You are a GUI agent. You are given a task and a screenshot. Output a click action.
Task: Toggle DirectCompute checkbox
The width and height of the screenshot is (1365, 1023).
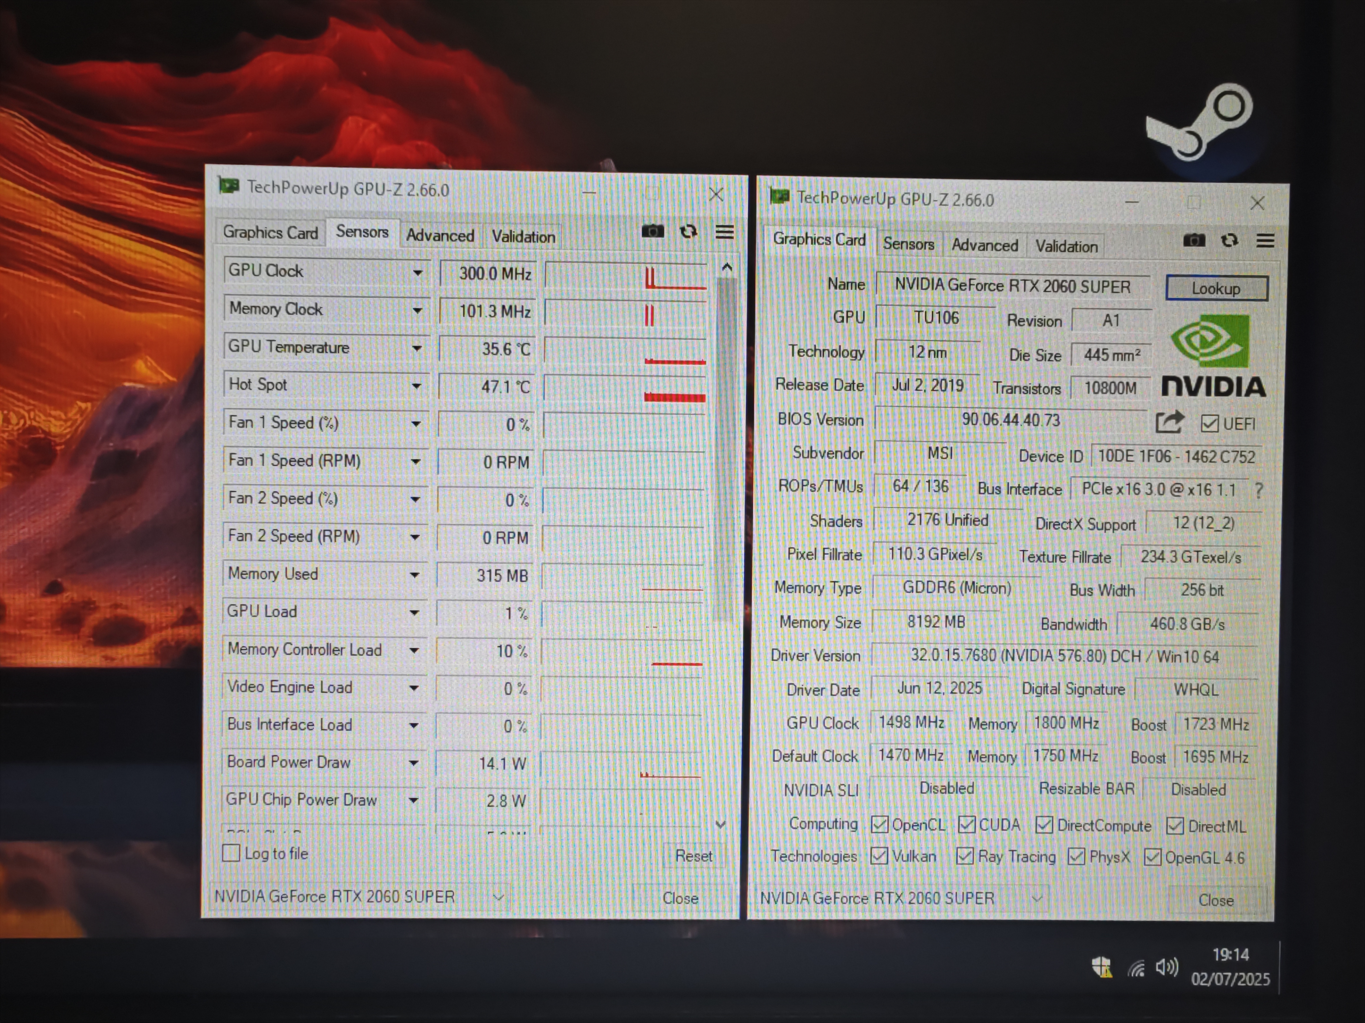tap(1044, 825)
